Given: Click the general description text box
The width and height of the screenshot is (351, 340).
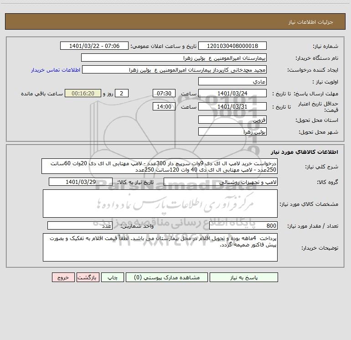Looking at the screenshot, I should pyautogui.click(x=160, y=166).
